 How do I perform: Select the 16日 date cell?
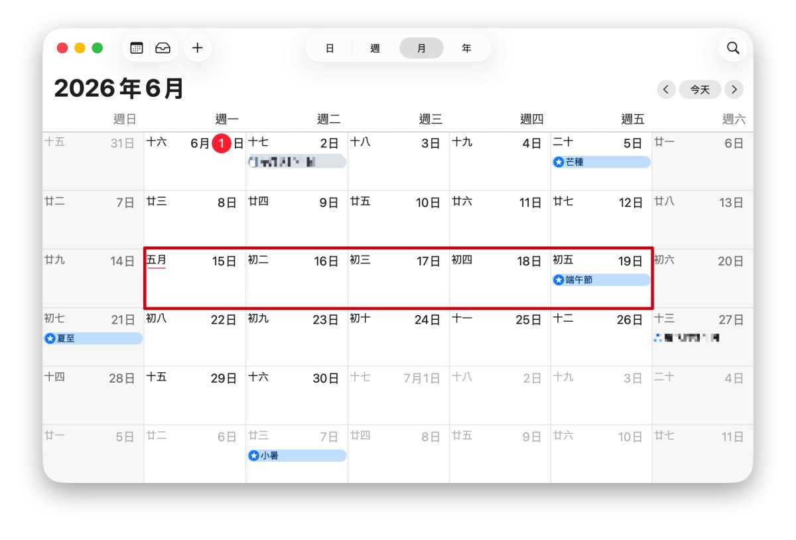[297, 278]
